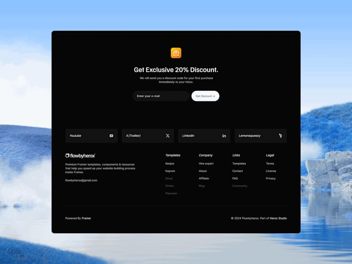The height and width of the screenshot is (264, 352).
Task: Click the YouTube play icon
Action: (x=111, y=136)
